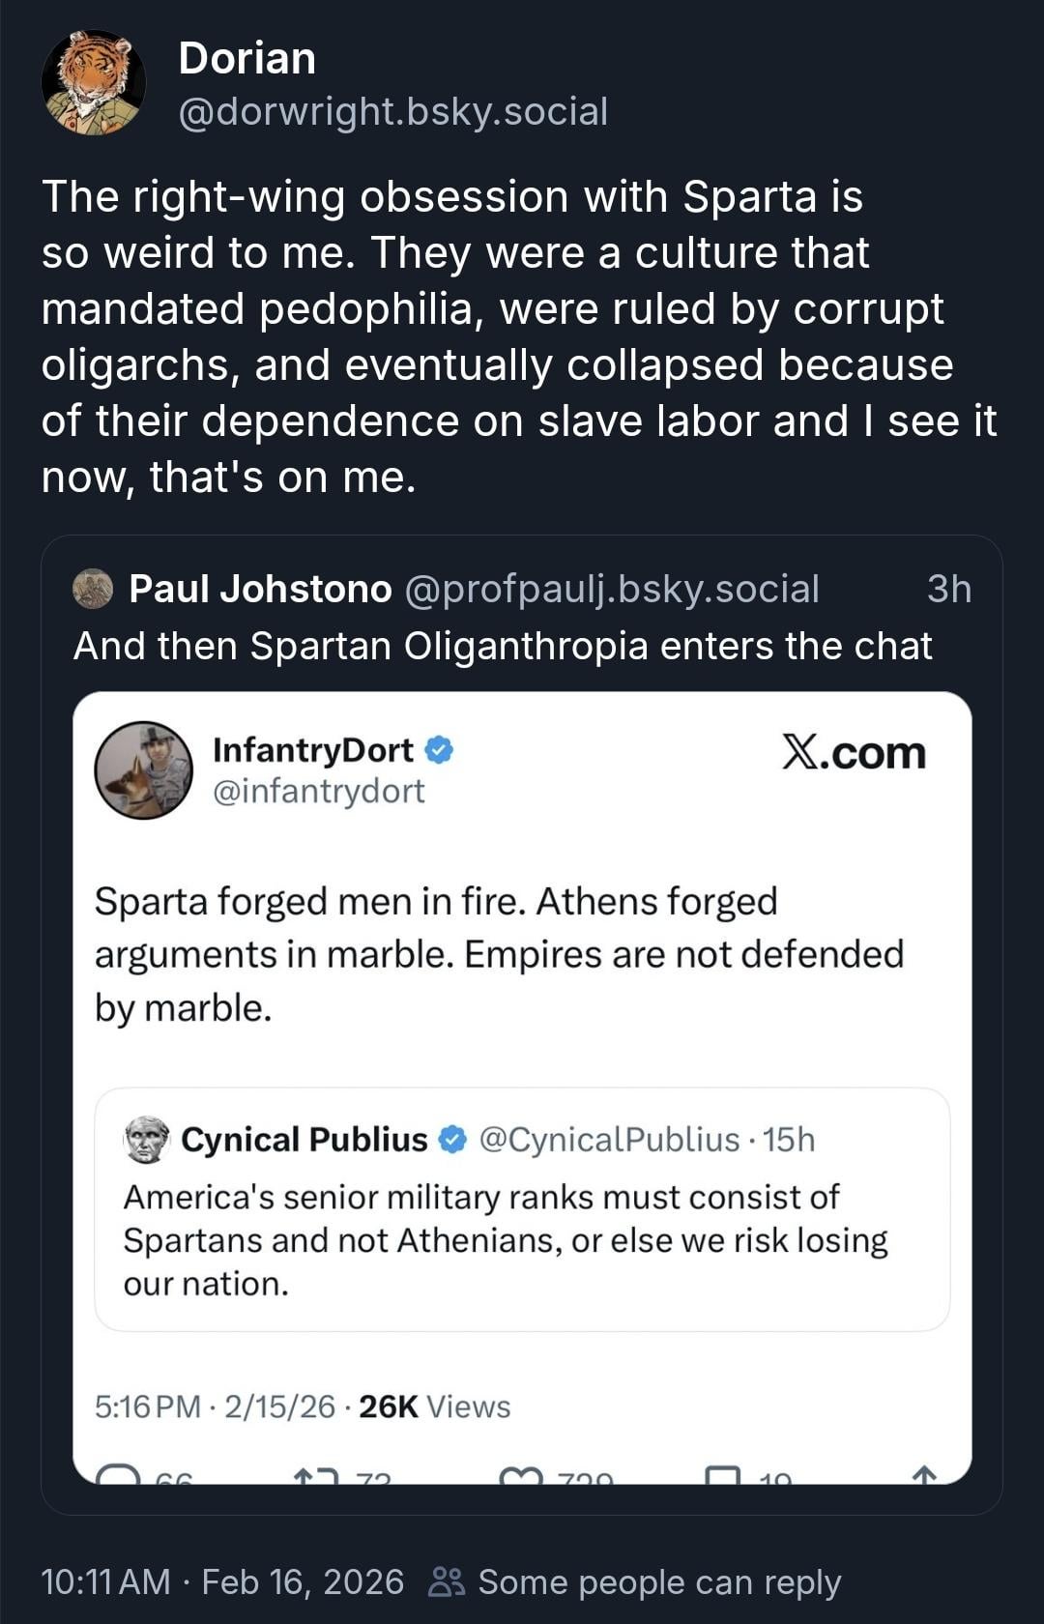The height and width of the screenshot is (1624, 1044).
Task: Tap the @CynicalPublius handle
Action: 609,1140
